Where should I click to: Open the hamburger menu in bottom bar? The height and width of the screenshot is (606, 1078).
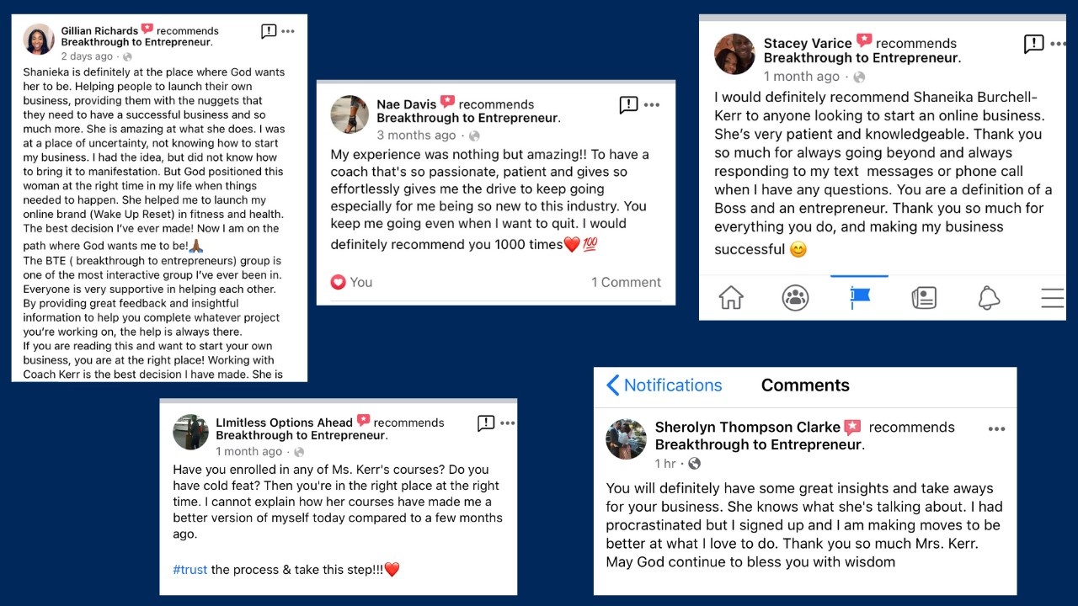(1053, 298)
